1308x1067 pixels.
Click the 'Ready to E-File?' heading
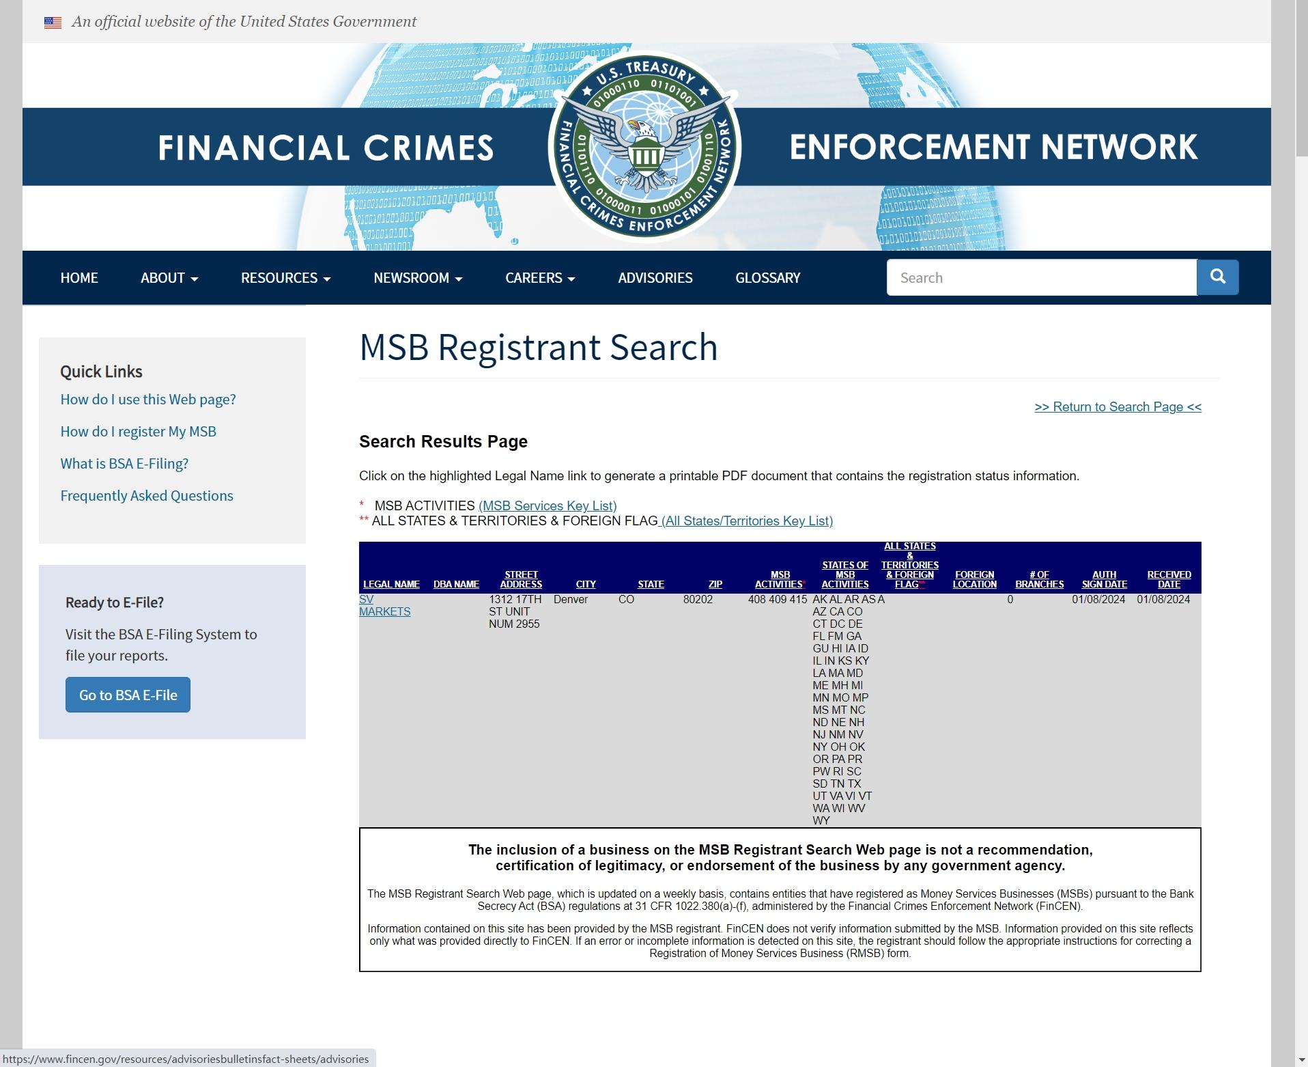115,602
